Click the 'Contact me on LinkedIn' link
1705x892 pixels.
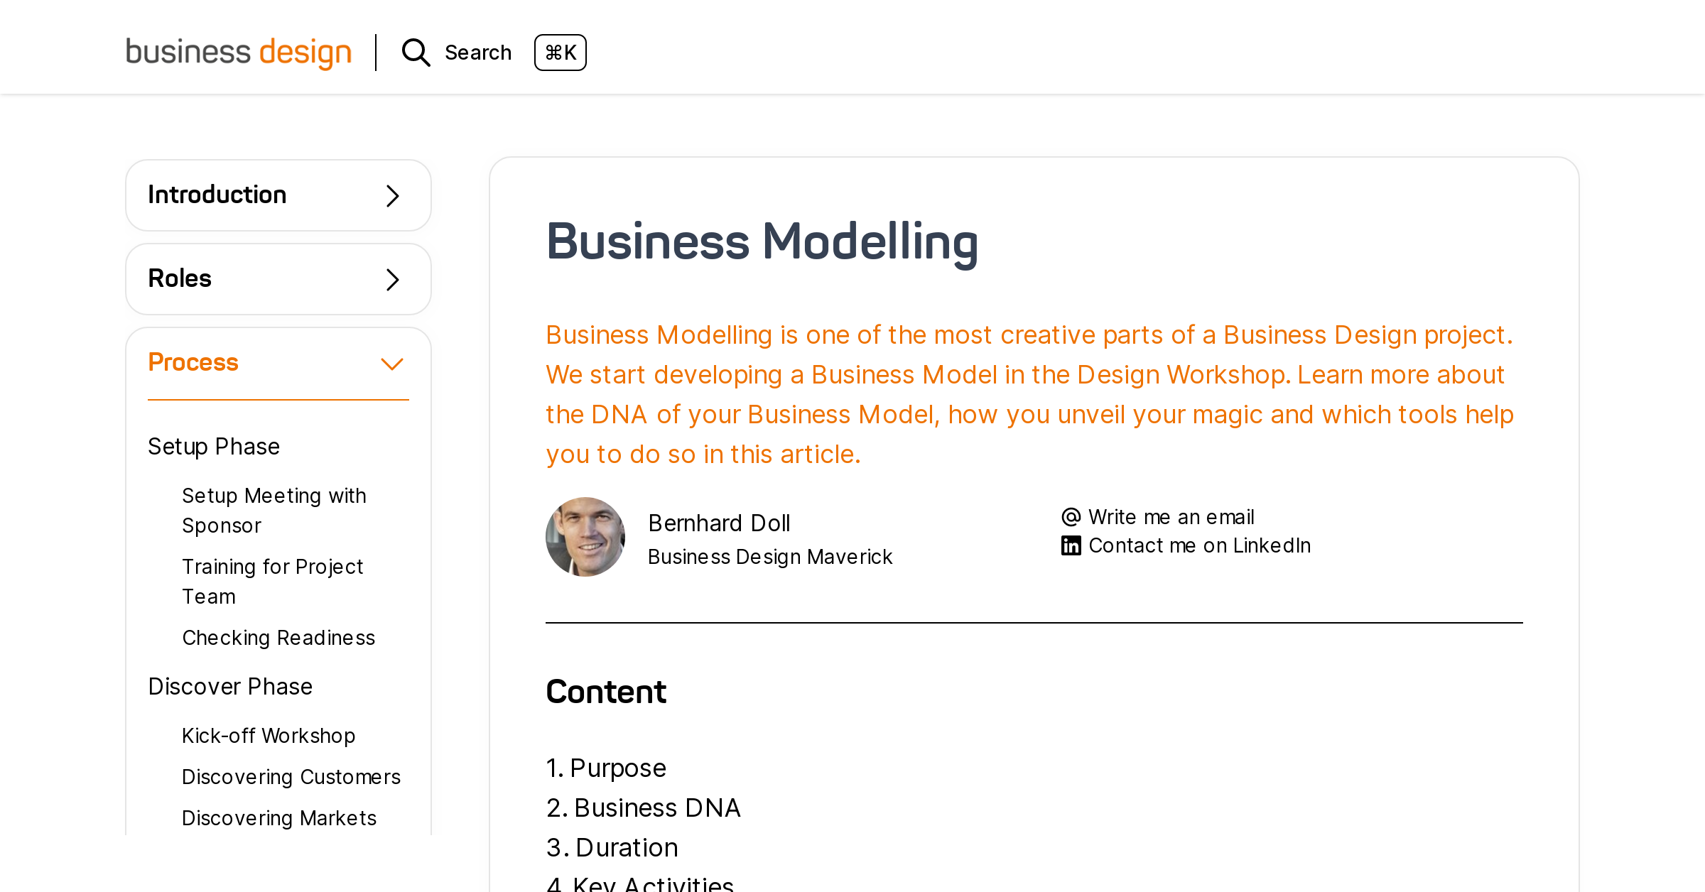[1199, 545]
